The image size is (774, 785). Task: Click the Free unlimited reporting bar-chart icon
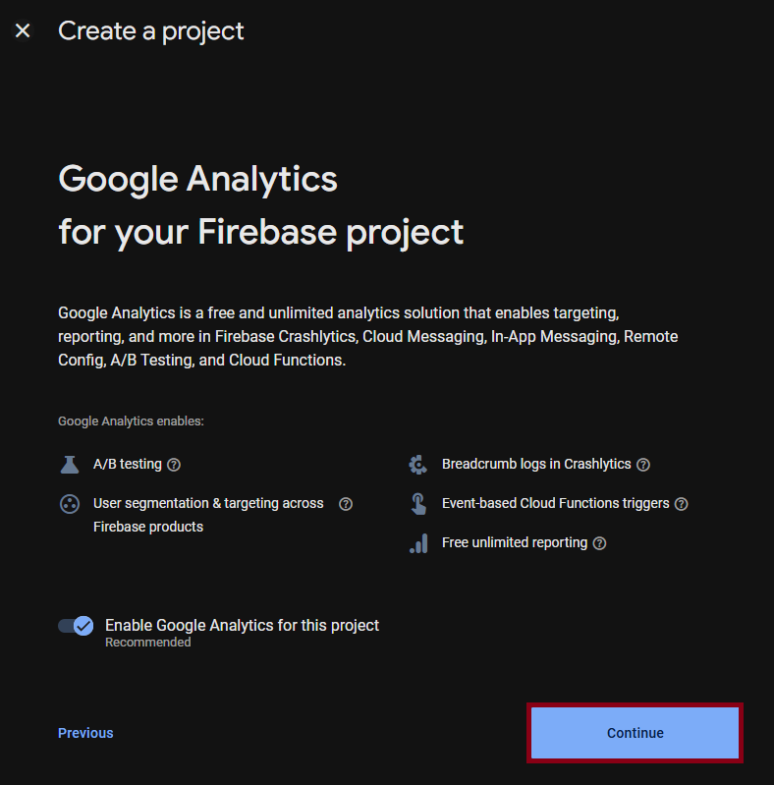point(418,543)
